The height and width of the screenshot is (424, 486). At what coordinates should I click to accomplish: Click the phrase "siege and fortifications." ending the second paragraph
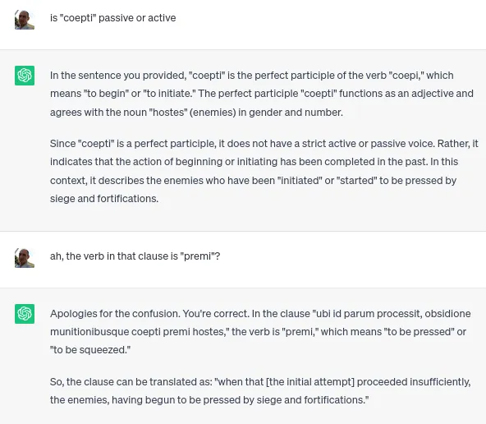104,199
